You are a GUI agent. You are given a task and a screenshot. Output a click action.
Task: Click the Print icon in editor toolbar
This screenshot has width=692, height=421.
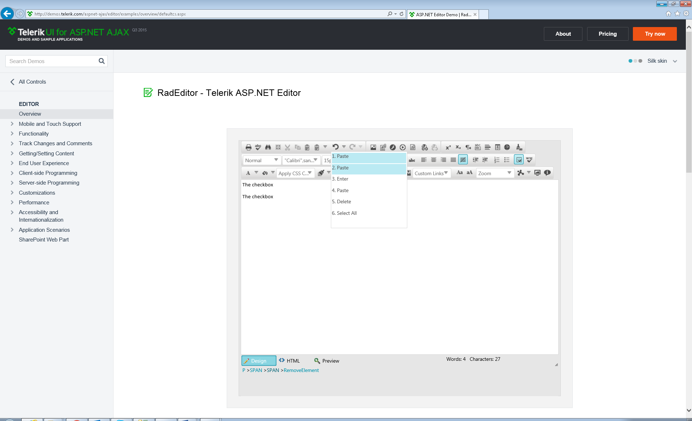tap(248, 147)
